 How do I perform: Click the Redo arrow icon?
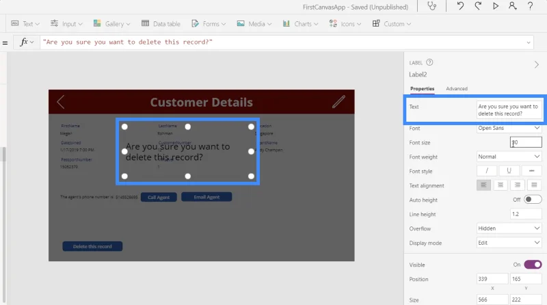pos(478,6)
